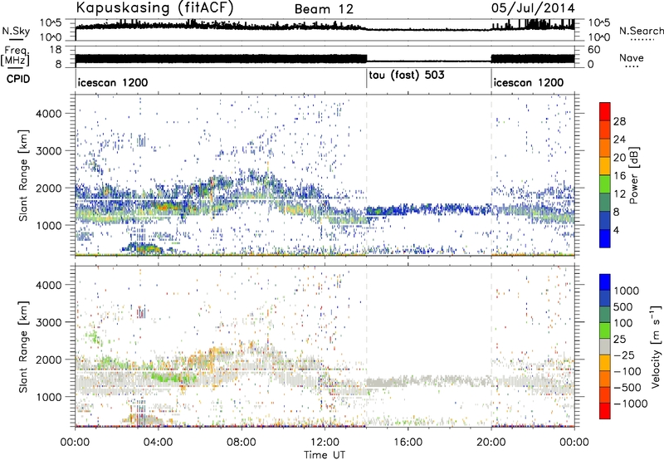Select the -100 velocity colorbar label

(x=627, y=371)
